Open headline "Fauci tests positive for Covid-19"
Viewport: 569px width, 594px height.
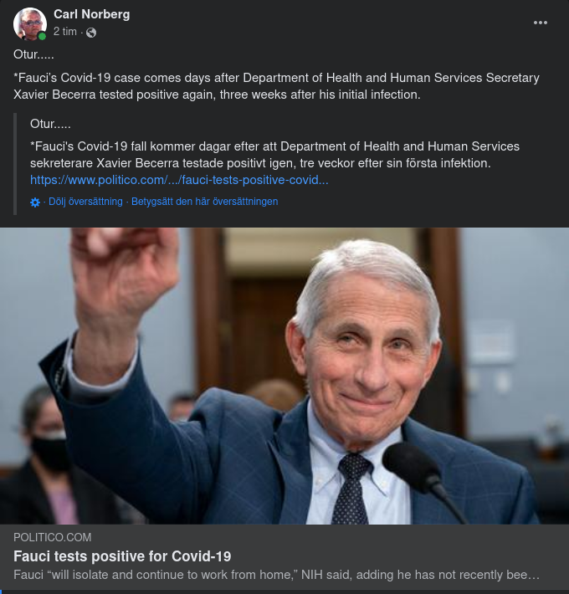122,556
